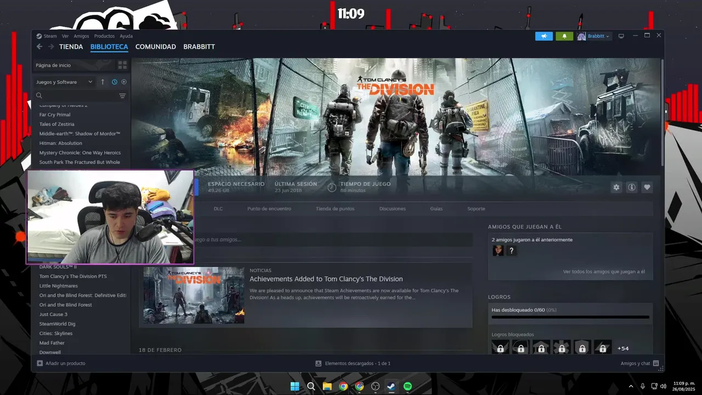
Task: Expand the Juegos y Software dropdown
Action: click(x=64, y=82)
